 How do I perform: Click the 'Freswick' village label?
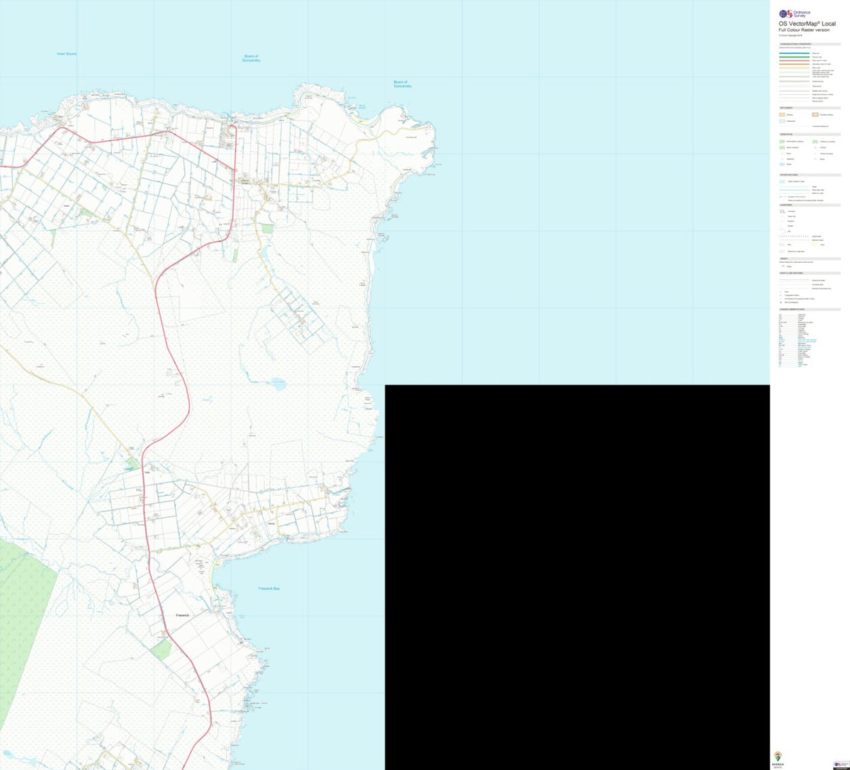pos(182,615)
